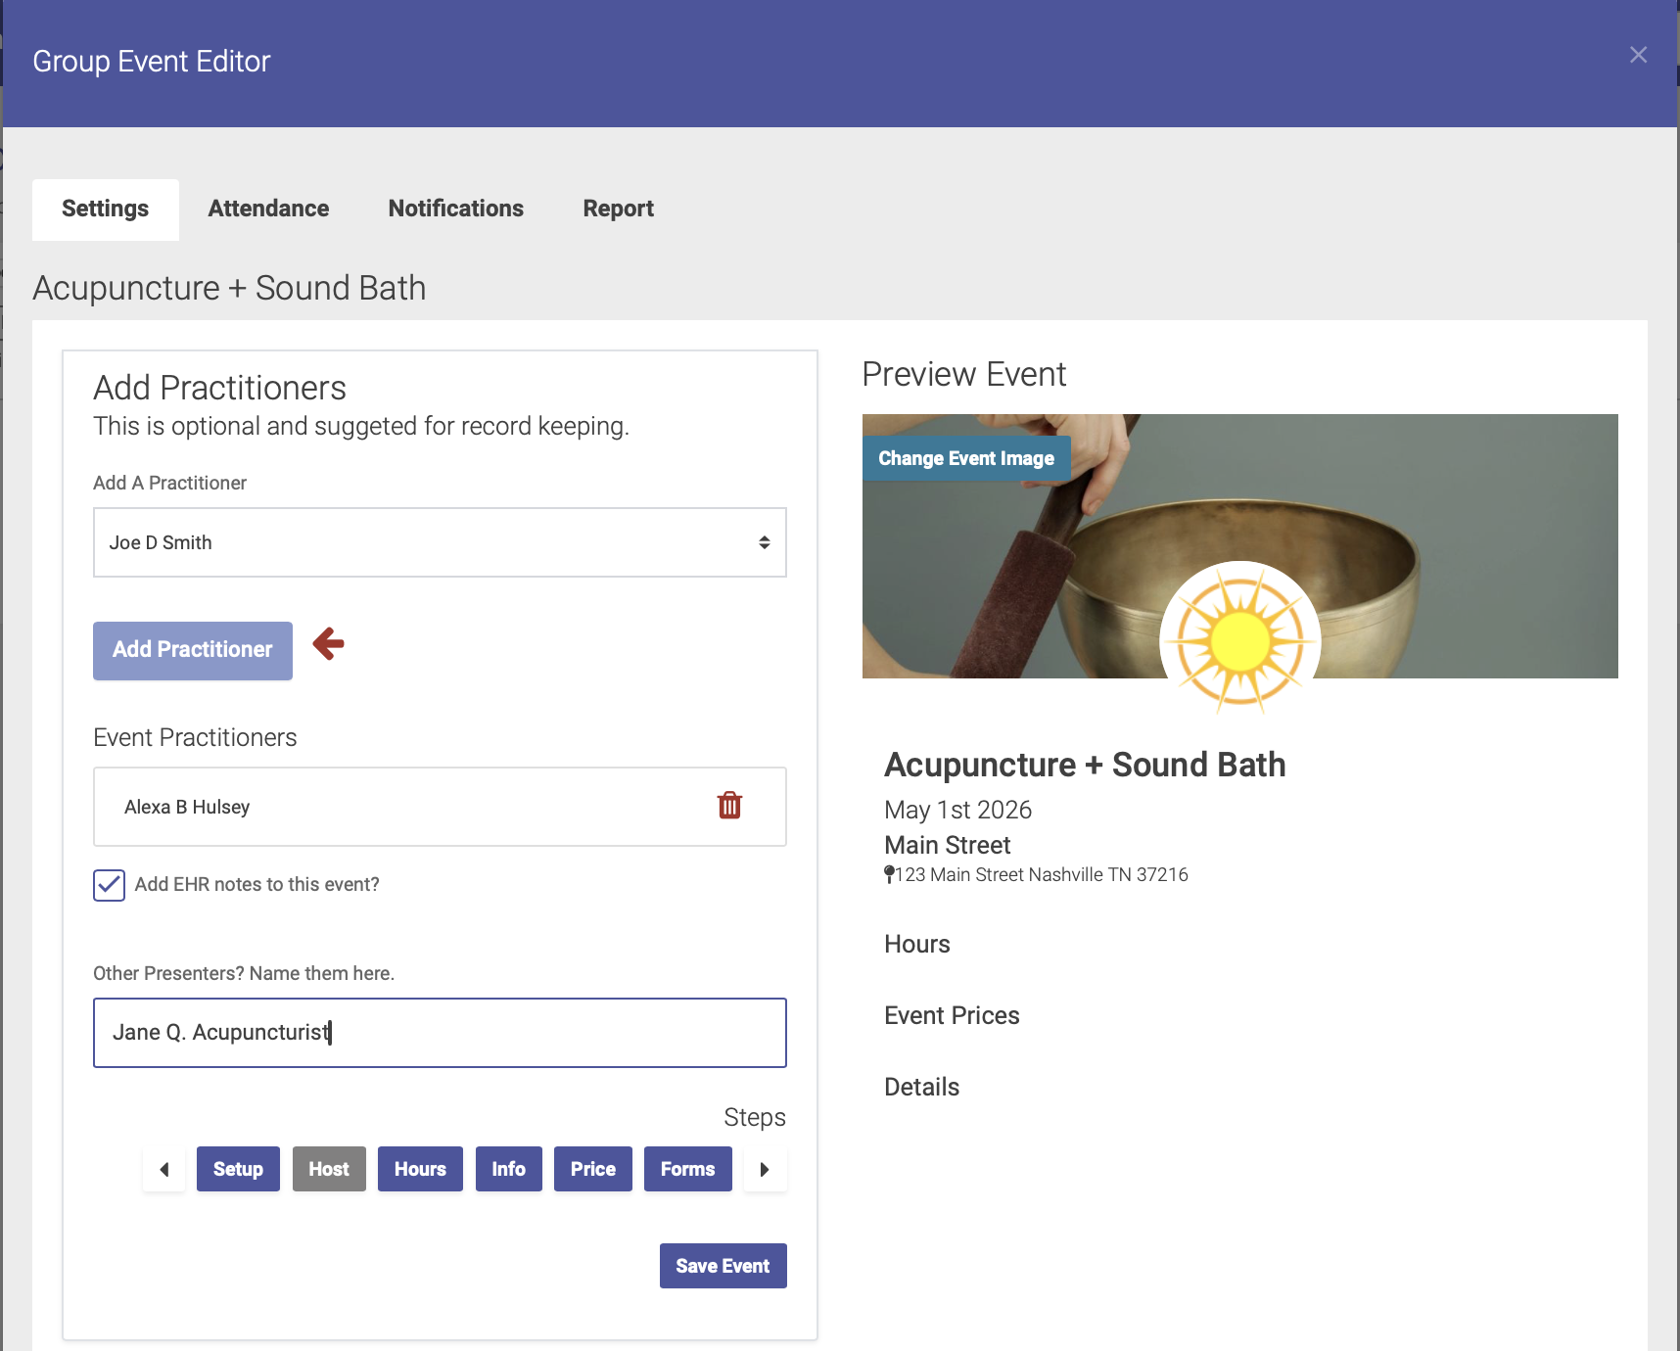The image size is (1680, 1351).
Task: Delete Alexa B Hulsey with trash icon
Action: [x=729, y=806]
